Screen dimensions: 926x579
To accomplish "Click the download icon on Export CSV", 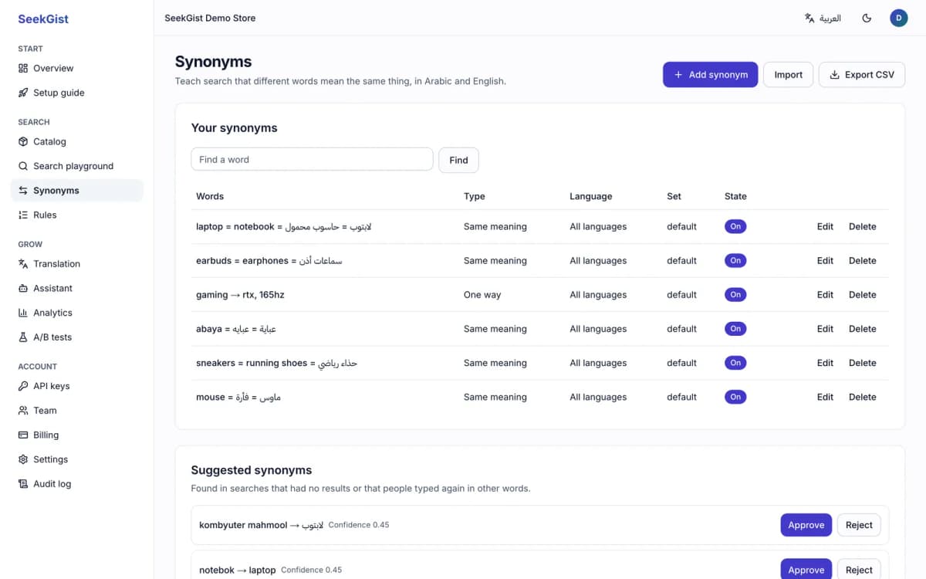I will point(834,75).
